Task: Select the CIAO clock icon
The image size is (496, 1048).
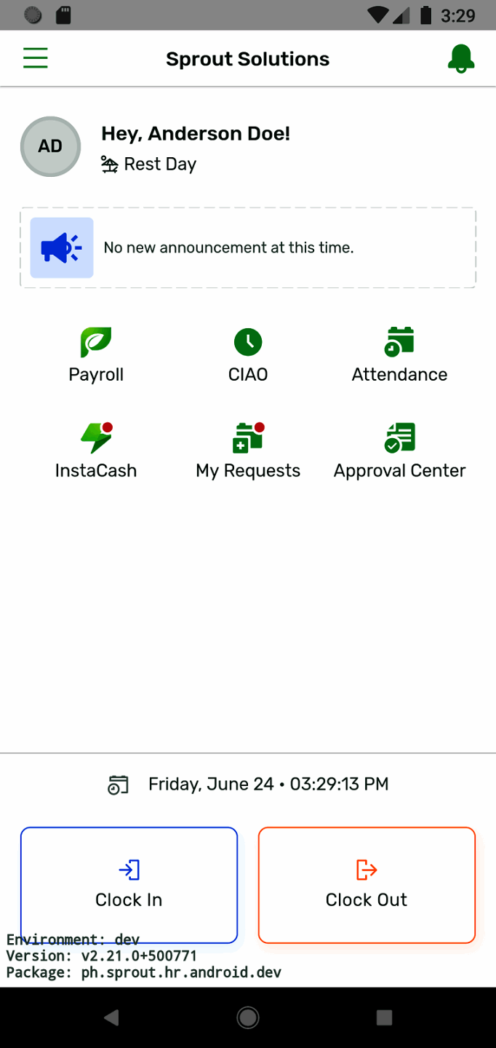Action: point(247,342)
